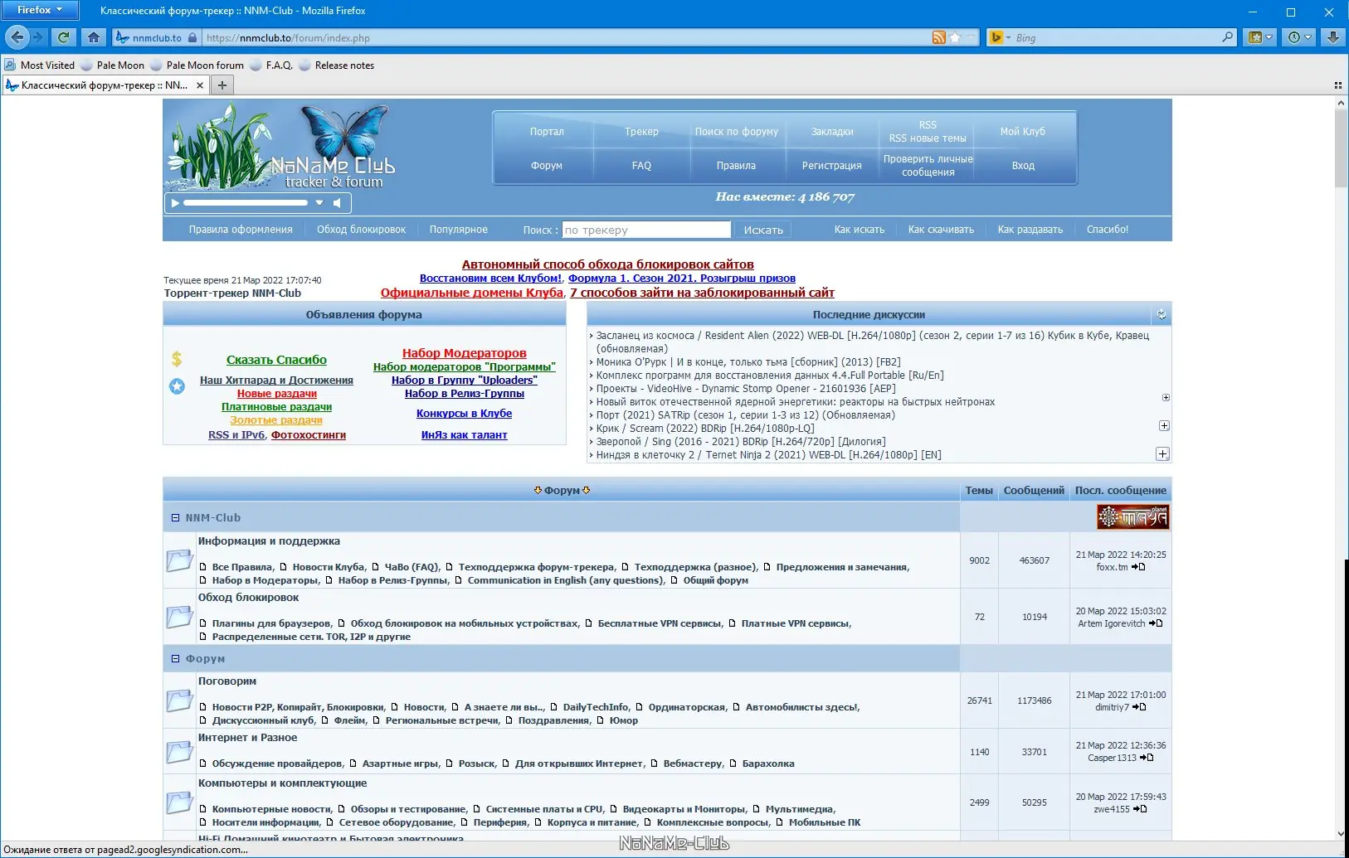Click the address bar URL field

coord(567,37)
